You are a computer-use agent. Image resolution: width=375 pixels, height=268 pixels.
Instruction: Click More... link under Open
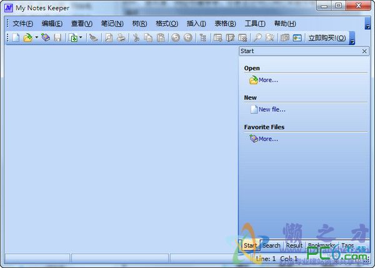click(268, 80)
